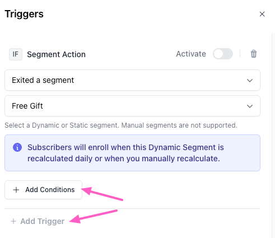Expand the Free Gift segment dropdown

coord(132,106)
